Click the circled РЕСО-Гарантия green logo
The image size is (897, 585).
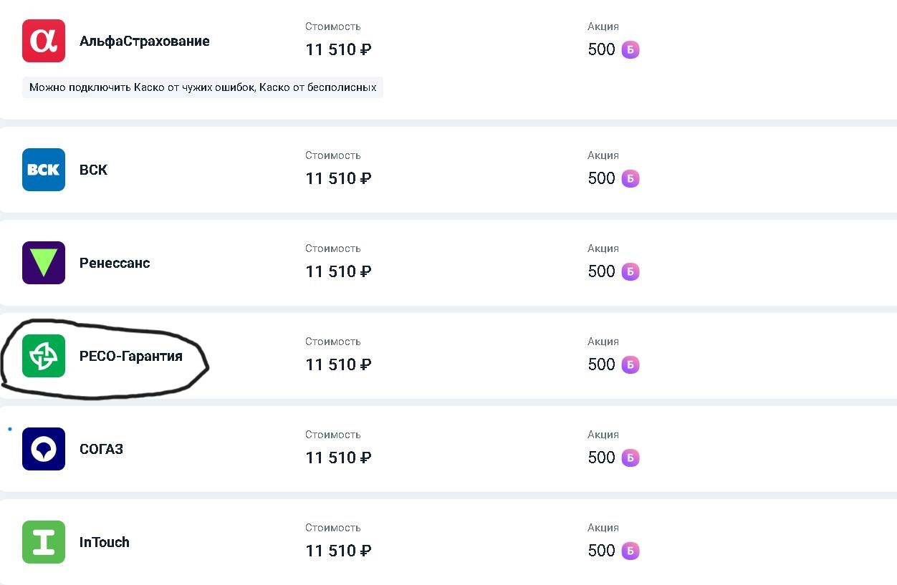(44, 356)
